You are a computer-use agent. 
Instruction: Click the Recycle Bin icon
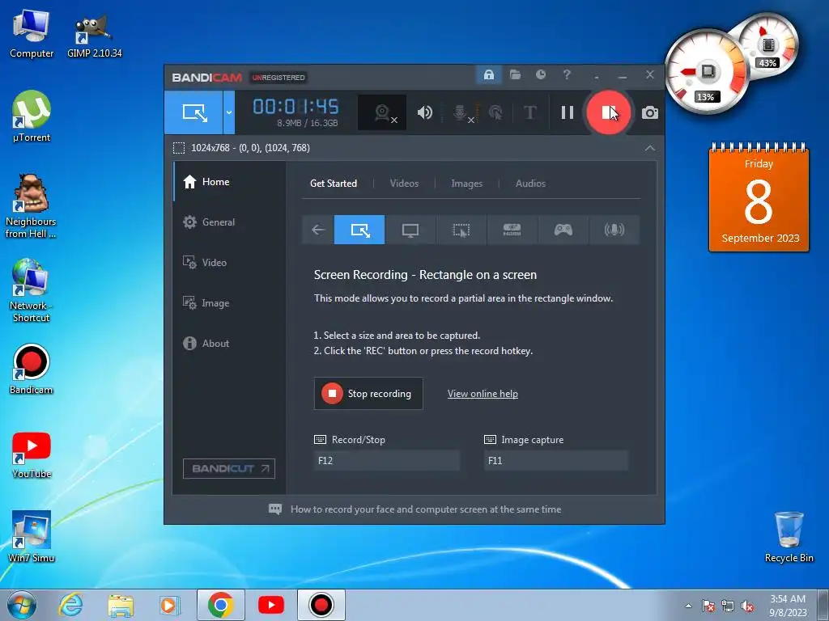789,537
